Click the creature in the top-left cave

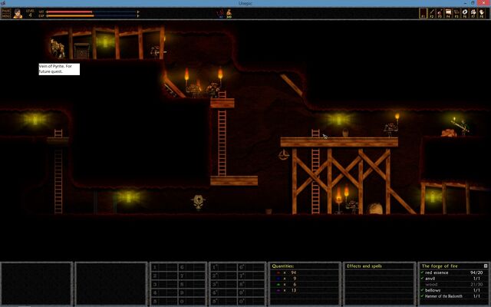click(x=58, y=49)
